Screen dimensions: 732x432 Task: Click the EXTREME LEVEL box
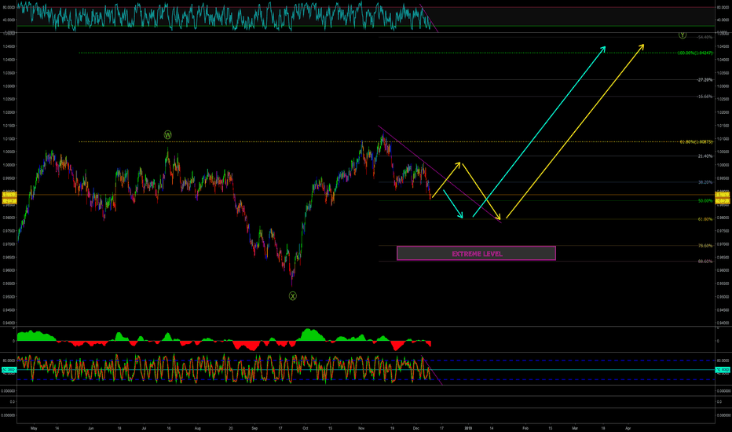click(x=476, y=253)
